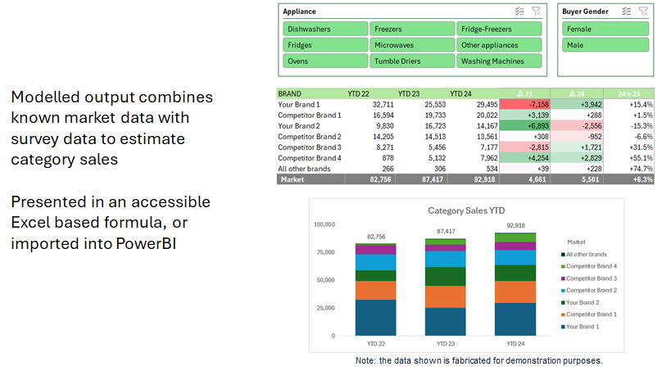
Task: Select the Your Brand 2 table row label
Action: tap(299, 126)
